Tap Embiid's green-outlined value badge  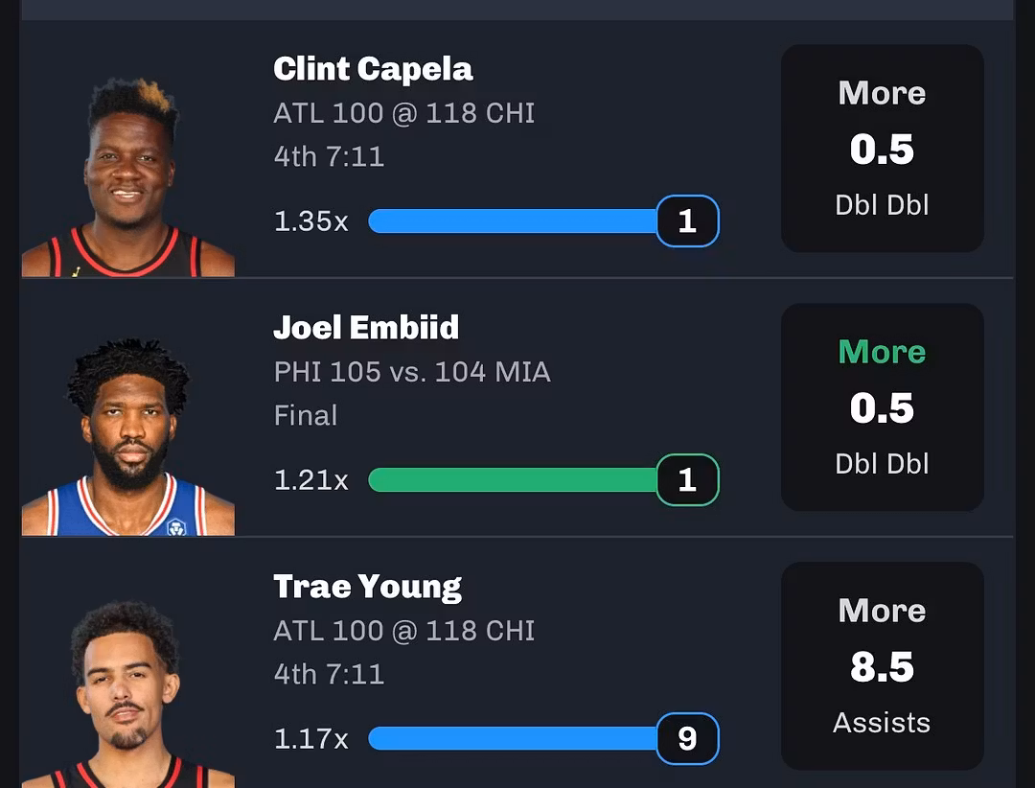(x=687, y=480)
